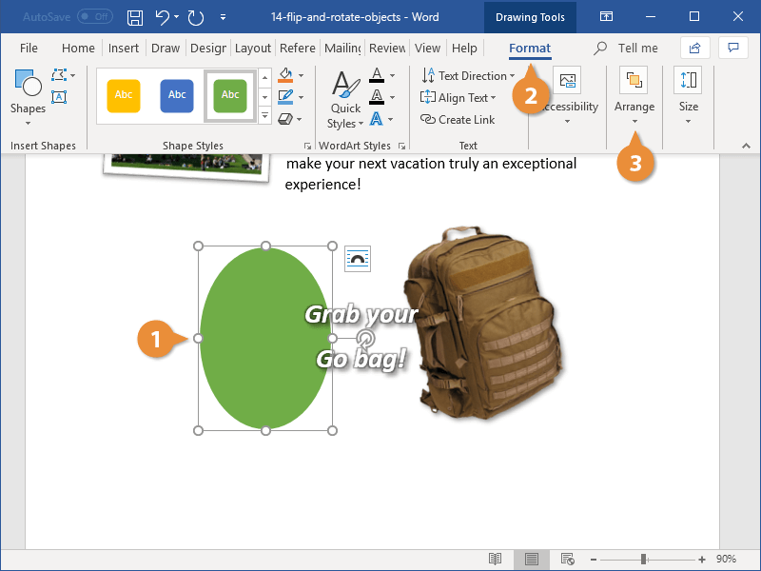Switch to Print Layout view icon
This screenshot has width=761, height=571.
[532, 559]
